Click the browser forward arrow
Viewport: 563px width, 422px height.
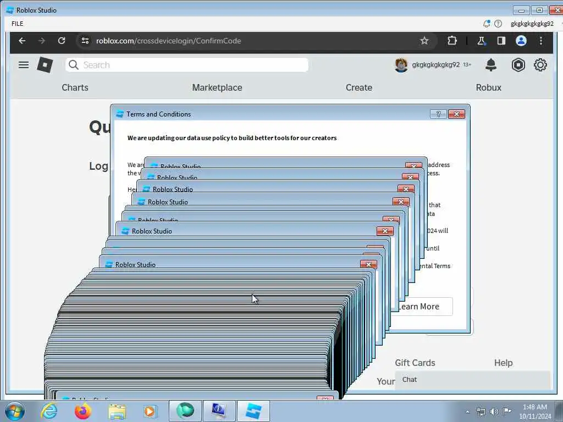[x=42, y=41]
